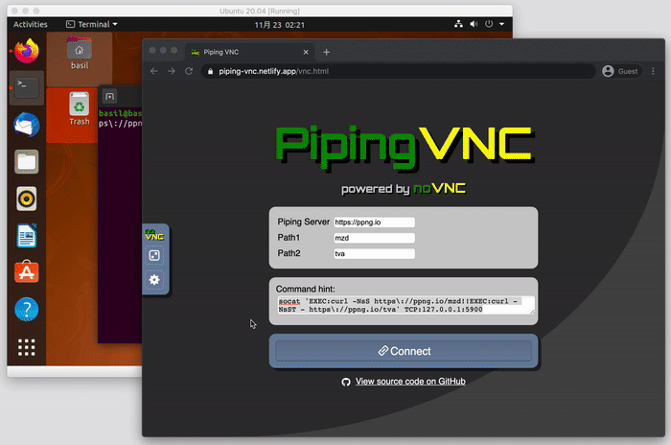
Task: Open the Activities overview
Action: [31, 24]
